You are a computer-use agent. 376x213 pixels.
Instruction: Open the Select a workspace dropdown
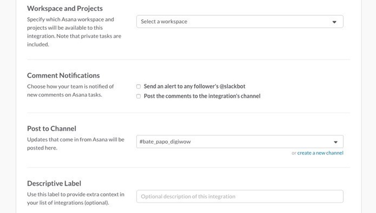(240, 22)
